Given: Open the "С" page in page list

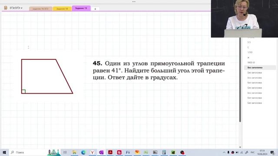Looking at the screenshot, I should 248,47.
